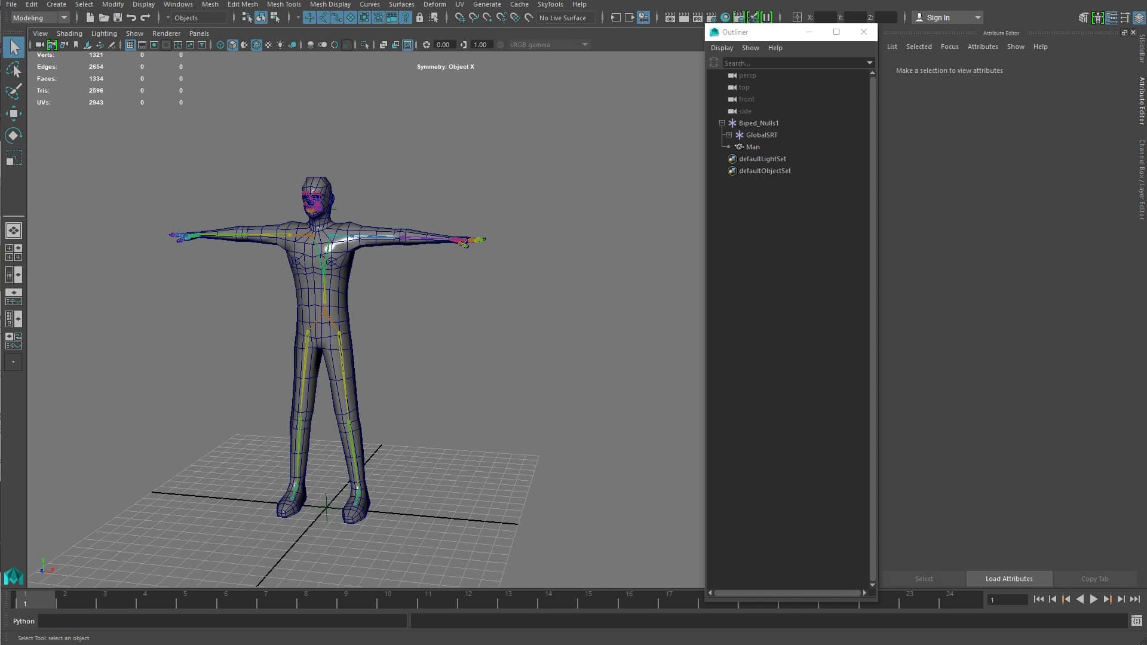Switch to four-view pane layout
The height and width of the screenshot is (645, 1147).
[x=14, y=252]
